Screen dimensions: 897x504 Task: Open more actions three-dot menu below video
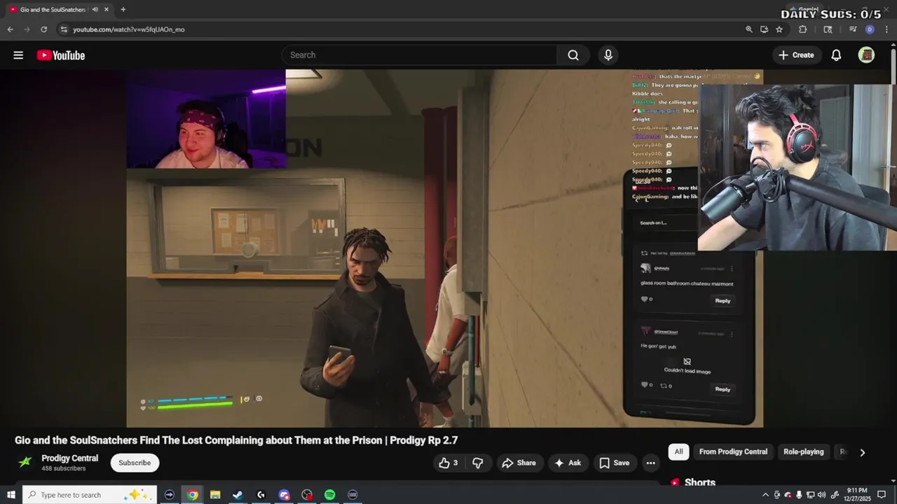[x=650, y=463]
